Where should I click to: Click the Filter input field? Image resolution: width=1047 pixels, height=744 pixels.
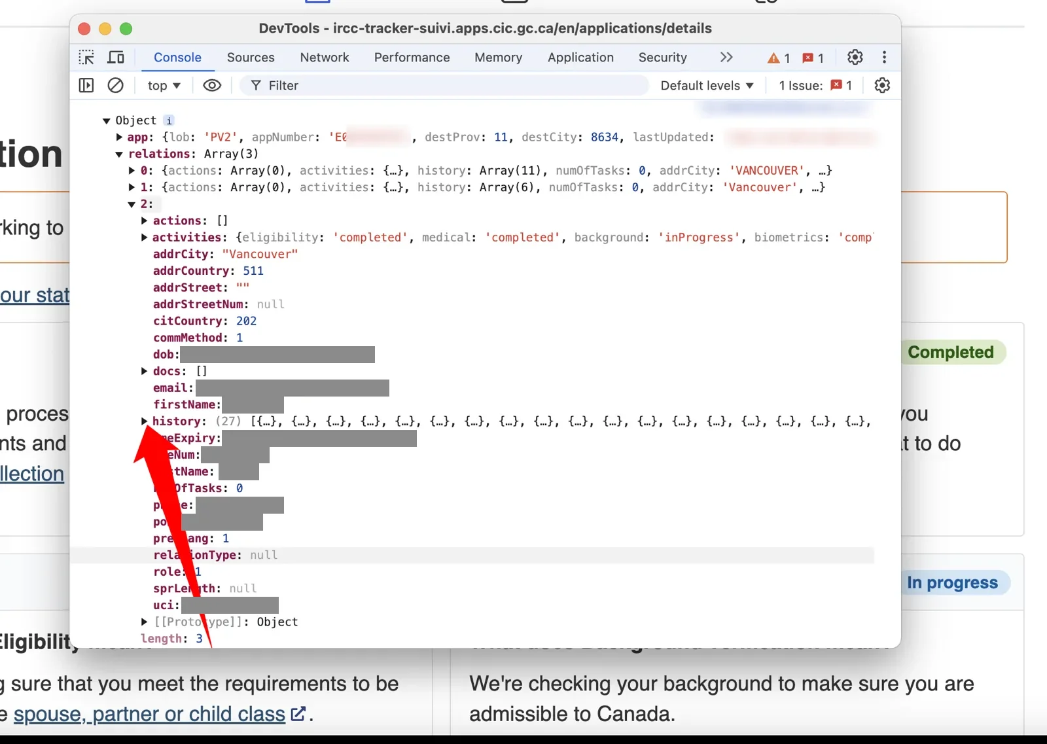pyautogui.click(x=445, y=86)
